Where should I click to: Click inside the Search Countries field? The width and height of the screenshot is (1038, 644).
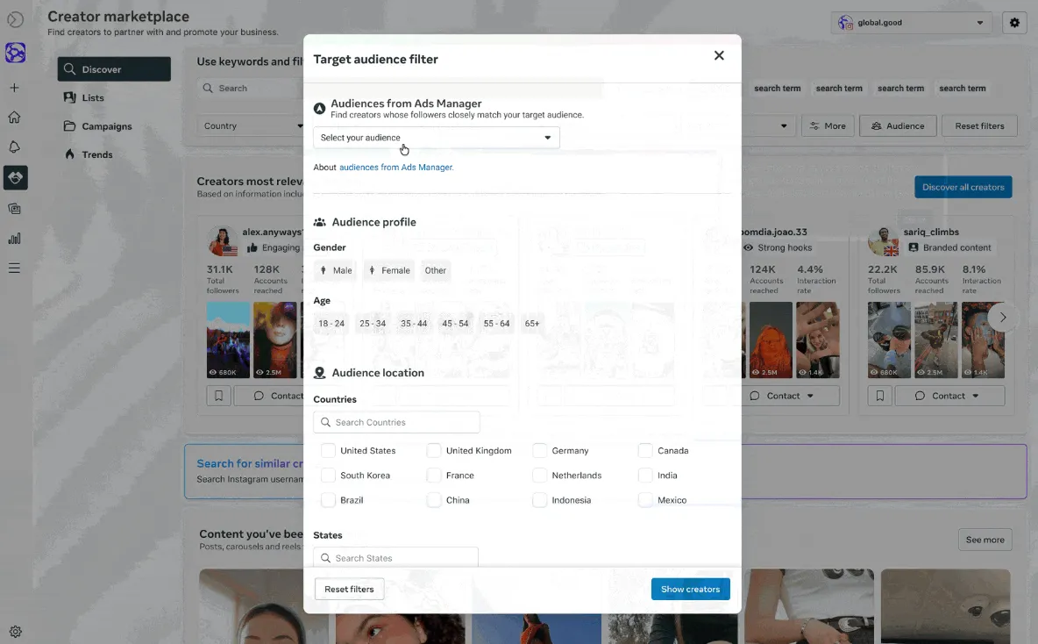[396, 422]
